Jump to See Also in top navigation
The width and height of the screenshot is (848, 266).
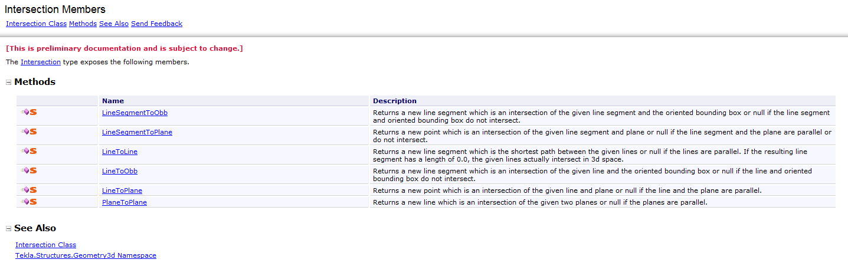[x=114, y=24]
